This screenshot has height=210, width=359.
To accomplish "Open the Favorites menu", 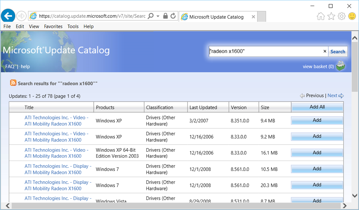I will pyautogui.click(x=53, y=26).
